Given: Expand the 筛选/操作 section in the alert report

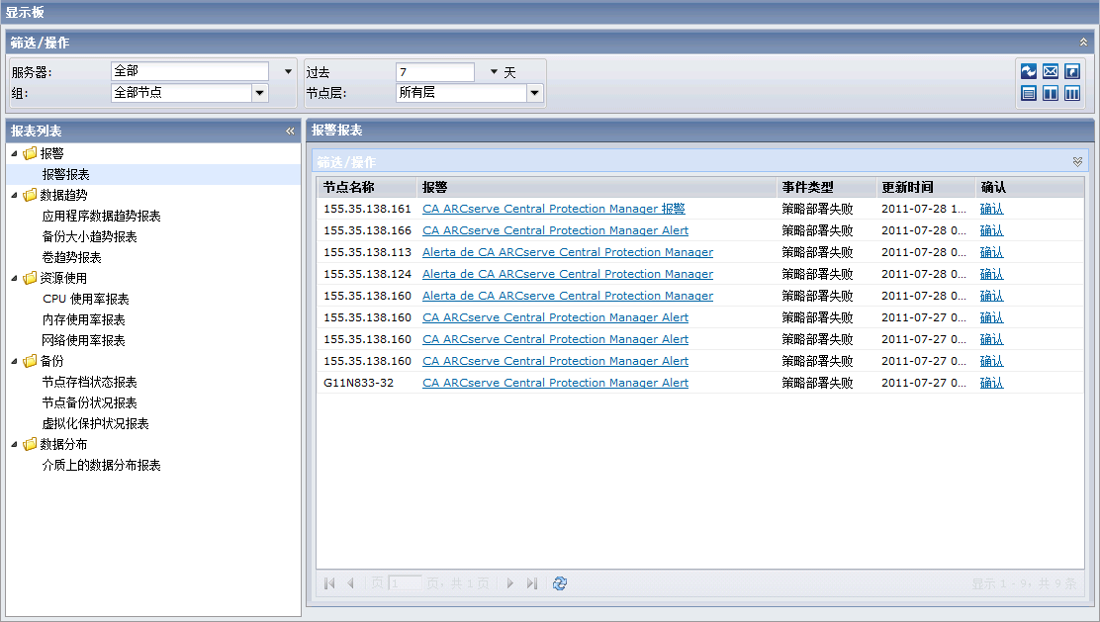Looking at the screenshot, I should [x=1077, y=161].
